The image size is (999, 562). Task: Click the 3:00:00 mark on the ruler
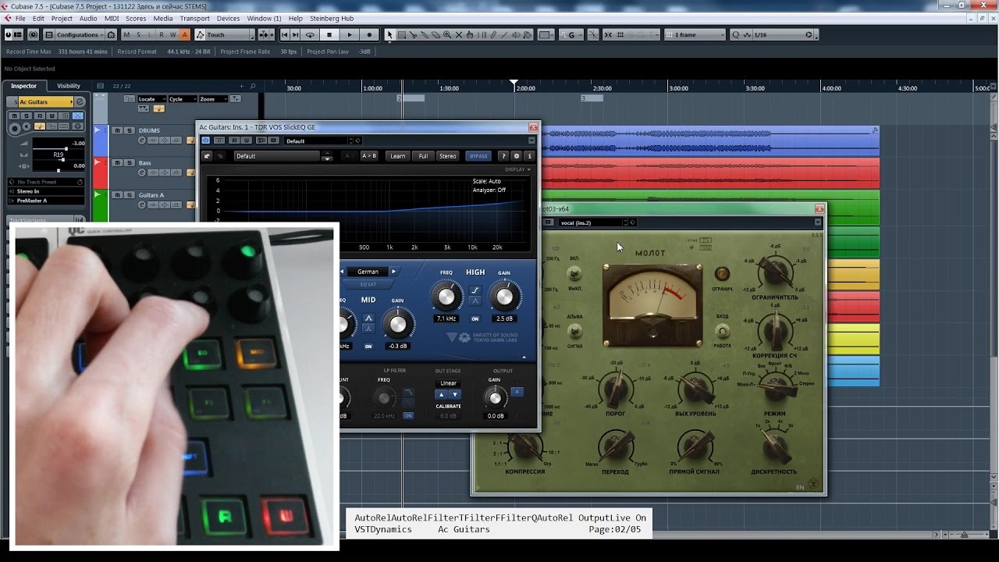[x=677, y=88]
